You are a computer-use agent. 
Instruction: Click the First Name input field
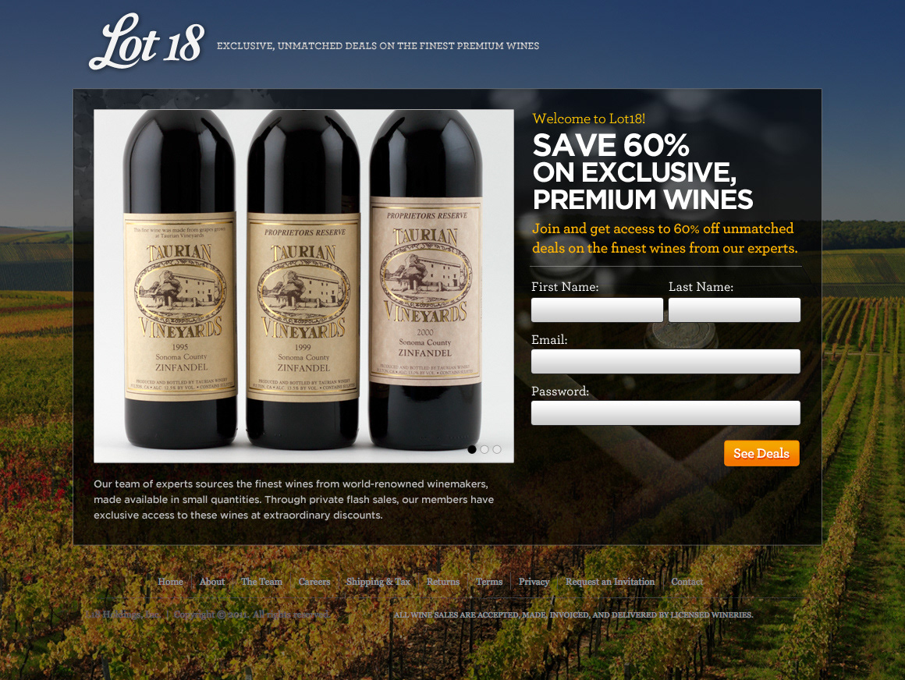(597, 310)
